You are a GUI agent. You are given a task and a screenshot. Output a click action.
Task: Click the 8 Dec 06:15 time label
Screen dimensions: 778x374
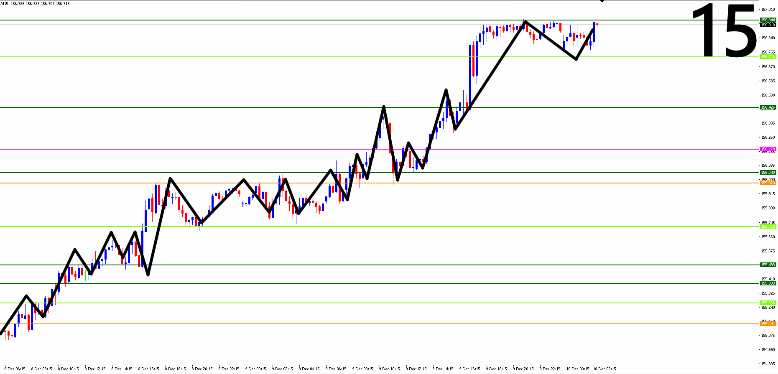coord(15,369)
